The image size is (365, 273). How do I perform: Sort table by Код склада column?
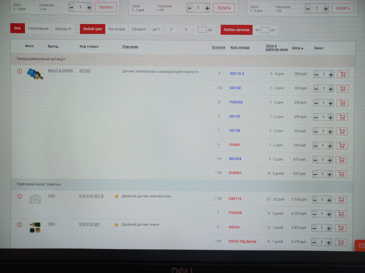click(240, 48)
